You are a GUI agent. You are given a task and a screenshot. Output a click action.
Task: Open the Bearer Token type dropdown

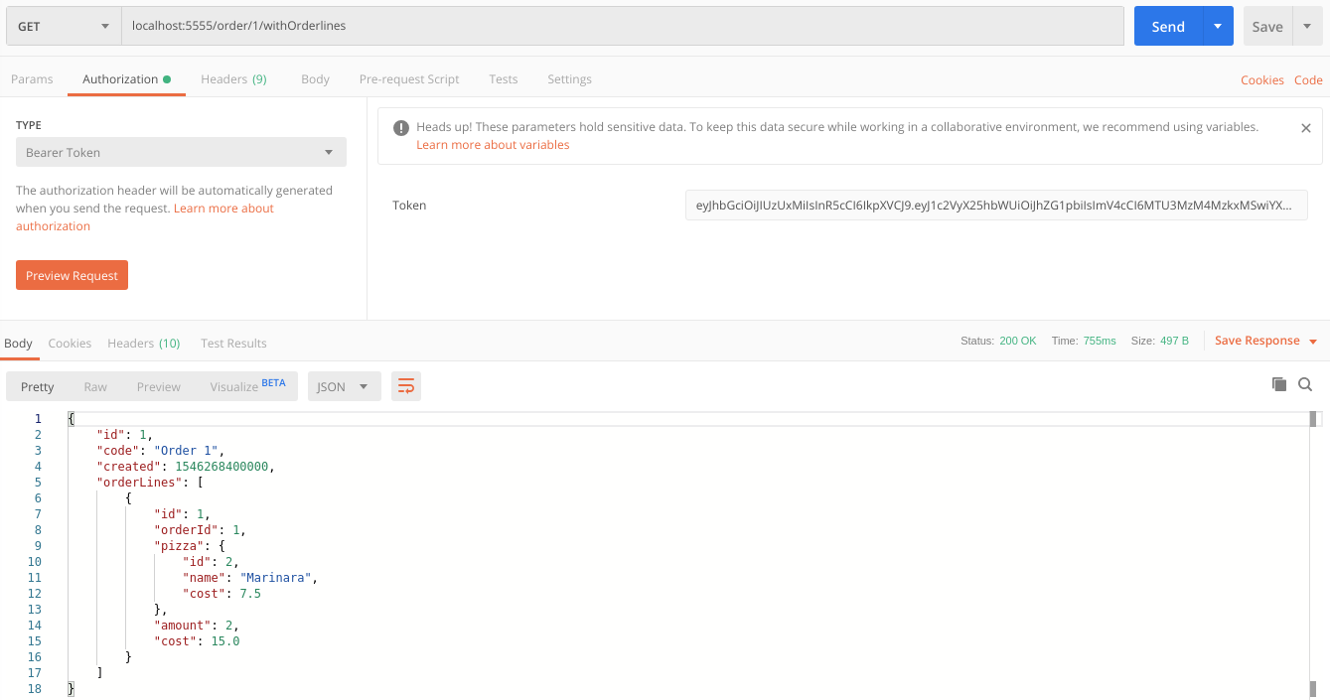181,153
